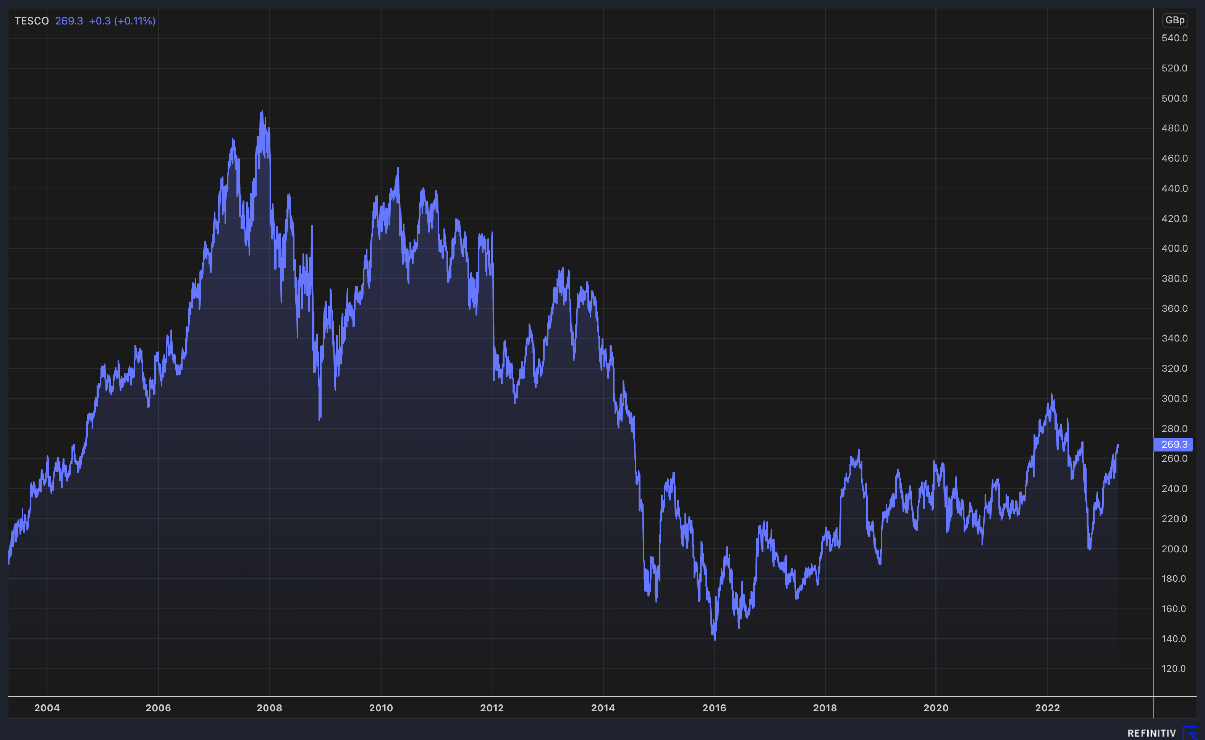Click the 480.0 price axis label
This screenshot has height=740, width=1205.
(x=1175, y=128)
